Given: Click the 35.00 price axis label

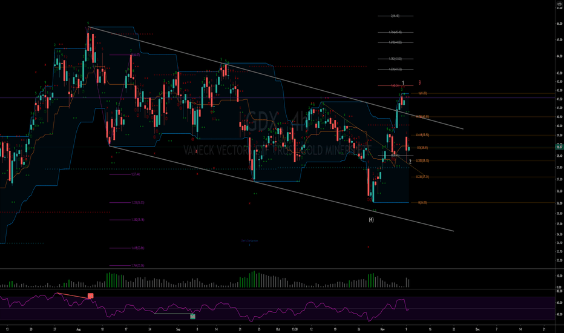Looking at the screenshot, I should point(559,223).
